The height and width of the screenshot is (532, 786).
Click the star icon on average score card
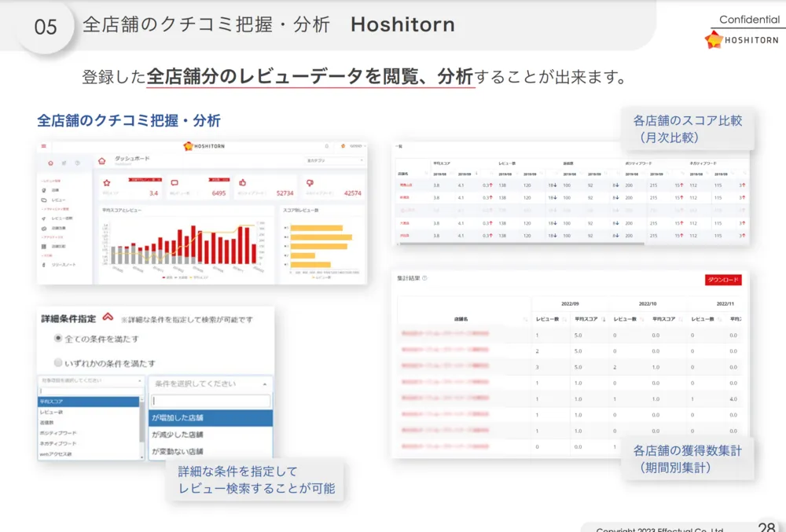click(107, 183)
